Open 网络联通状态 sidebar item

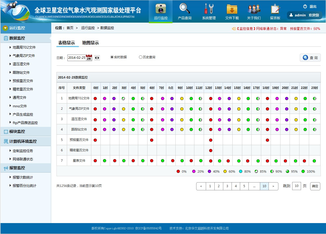point(23,159)
